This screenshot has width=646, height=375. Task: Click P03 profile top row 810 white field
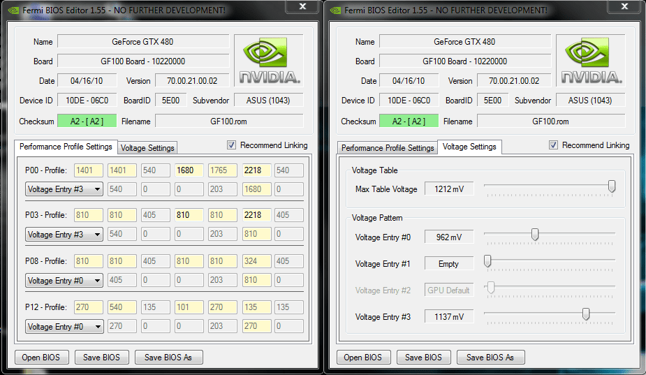pos(189,214)
